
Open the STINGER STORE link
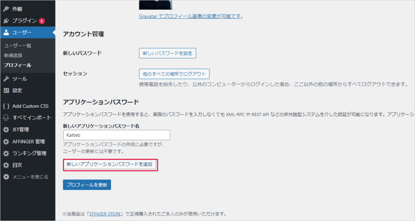coord(105,214)
